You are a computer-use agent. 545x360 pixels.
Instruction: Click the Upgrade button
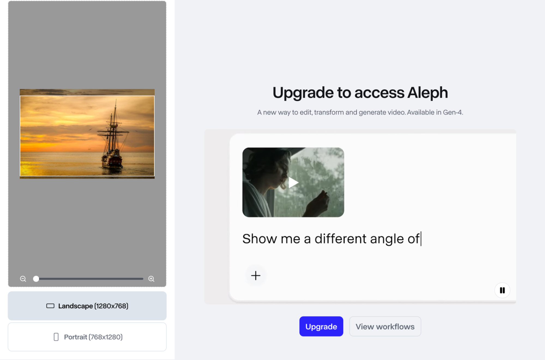321,326
